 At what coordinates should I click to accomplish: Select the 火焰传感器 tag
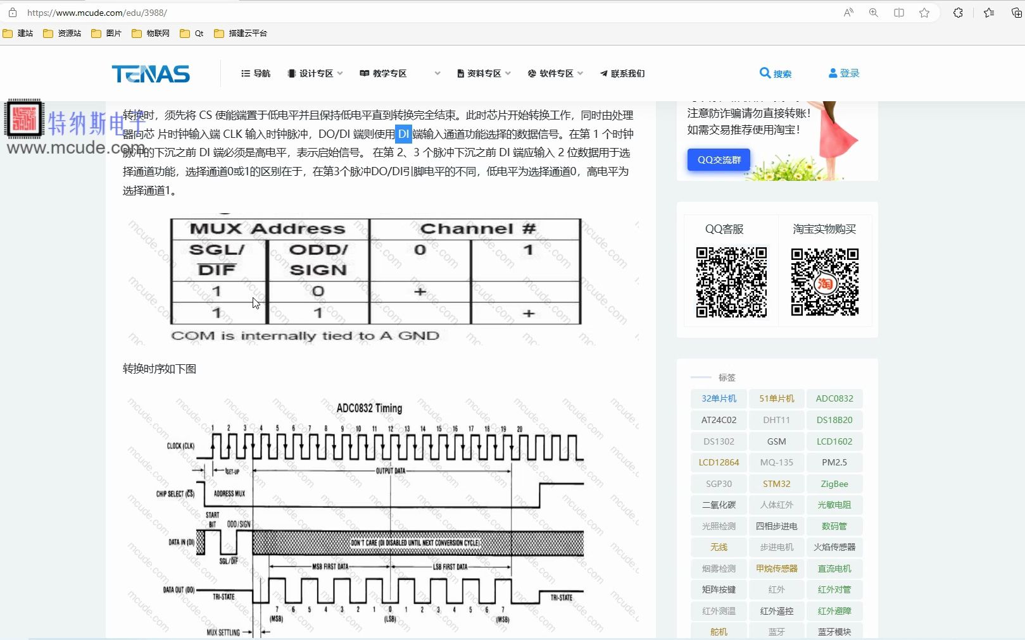point(834,547)
